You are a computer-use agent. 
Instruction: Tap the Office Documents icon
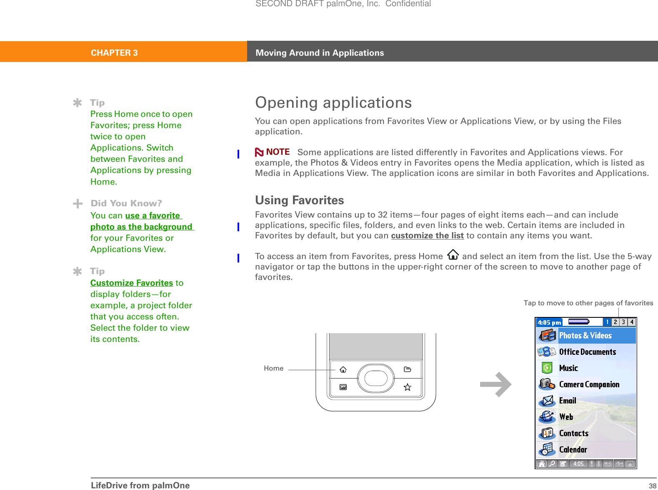[547, 351]
